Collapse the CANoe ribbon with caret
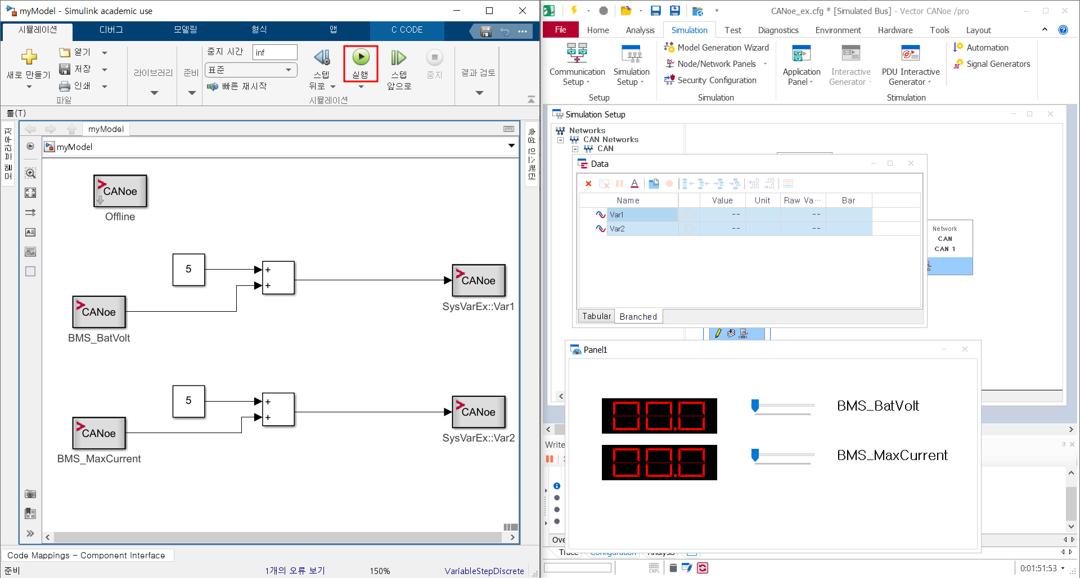The image size is (1080, 578). [x=1045, y=30]
